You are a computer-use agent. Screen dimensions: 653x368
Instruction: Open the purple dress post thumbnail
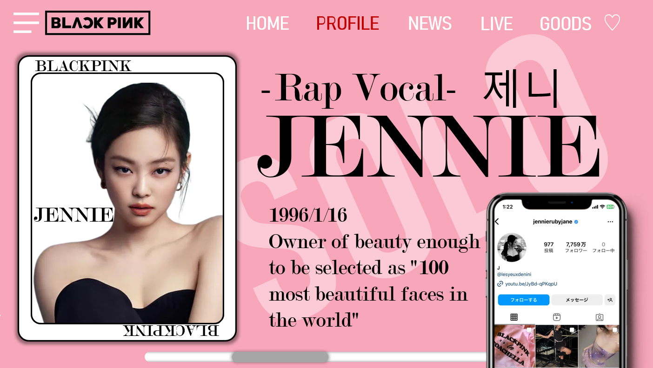599,346
